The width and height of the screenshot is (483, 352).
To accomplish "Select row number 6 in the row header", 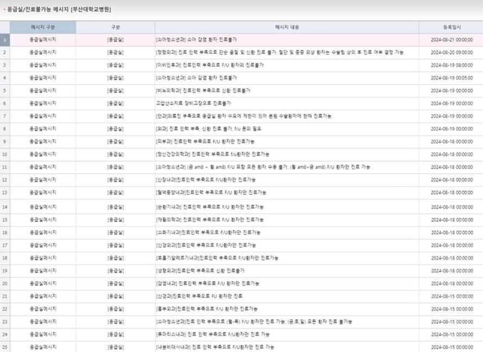I will pos(5,103).
